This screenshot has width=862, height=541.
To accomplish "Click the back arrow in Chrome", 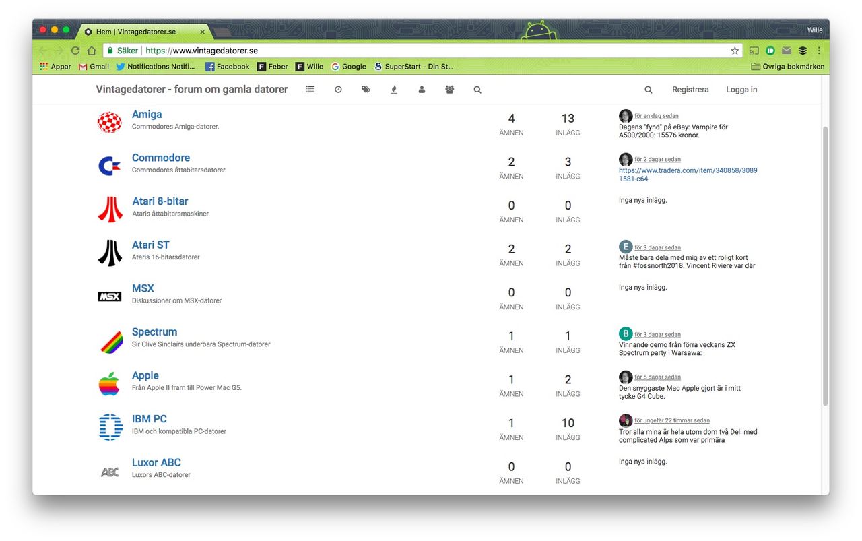I will point(43,51).
